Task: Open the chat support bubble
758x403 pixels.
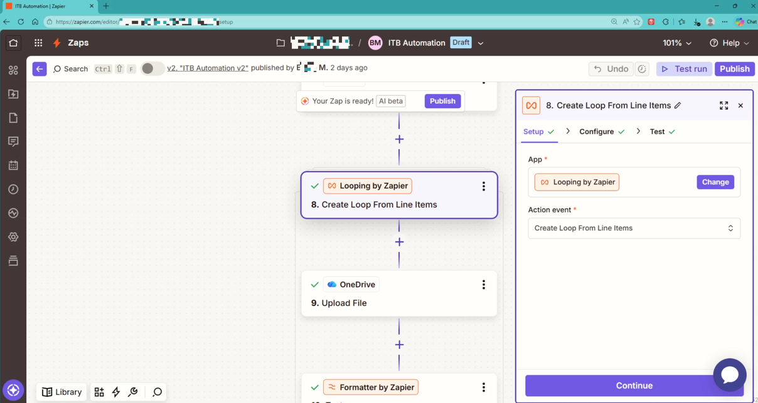Action: point(729,375)
